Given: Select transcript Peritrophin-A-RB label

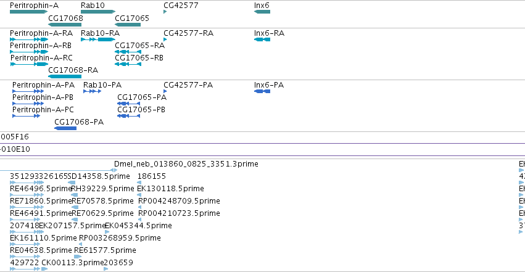Looking at the screenshot, I should point(41,46).
